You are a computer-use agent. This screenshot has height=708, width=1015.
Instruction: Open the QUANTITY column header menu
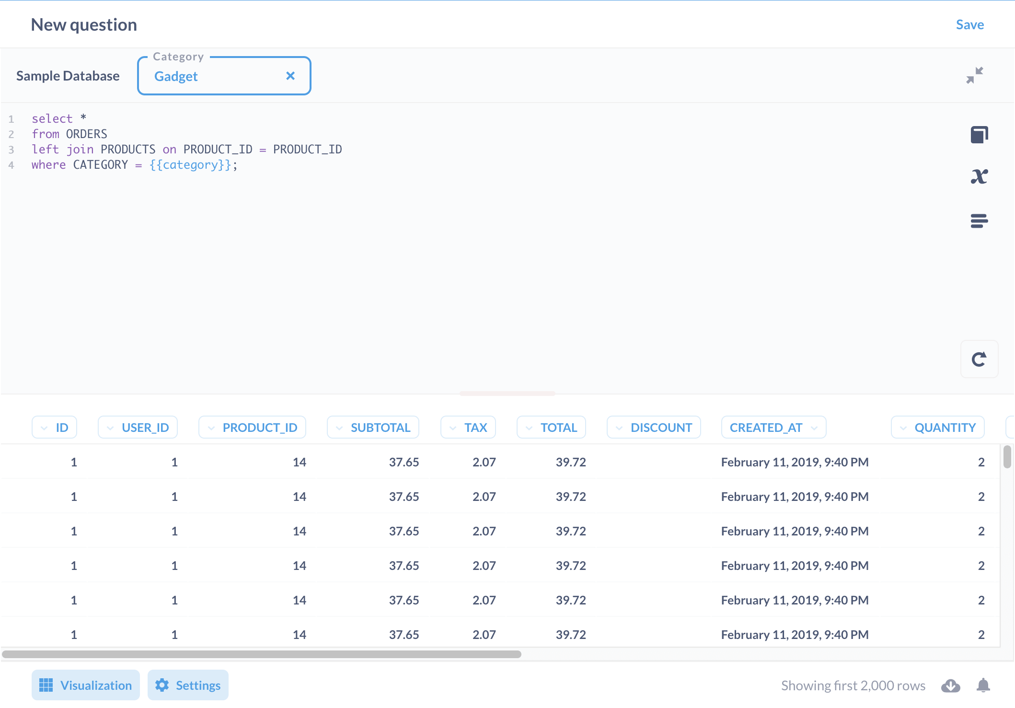click(937, 427)
